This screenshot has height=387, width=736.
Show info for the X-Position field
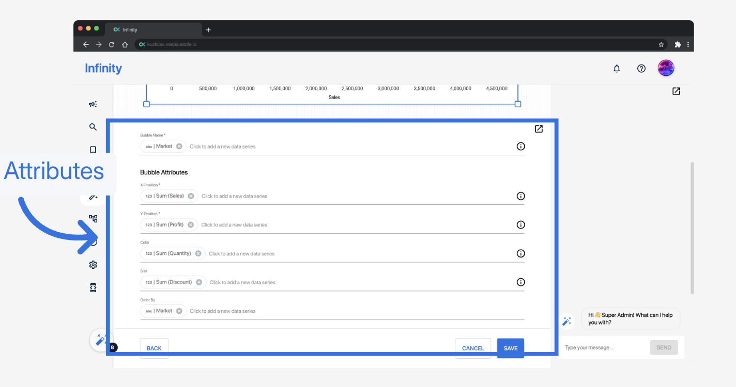520,196
